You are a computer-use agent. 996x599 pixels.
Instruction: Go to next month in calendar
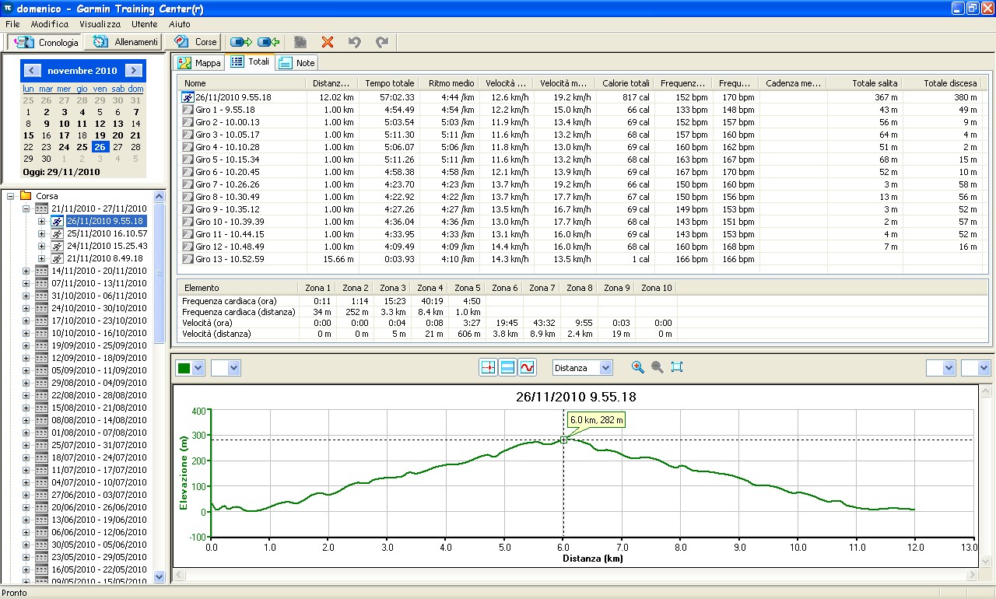[134, 71]
